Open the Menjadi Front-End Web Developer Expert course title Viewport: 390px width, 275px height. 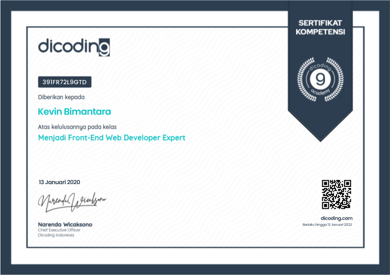[111, 138]
